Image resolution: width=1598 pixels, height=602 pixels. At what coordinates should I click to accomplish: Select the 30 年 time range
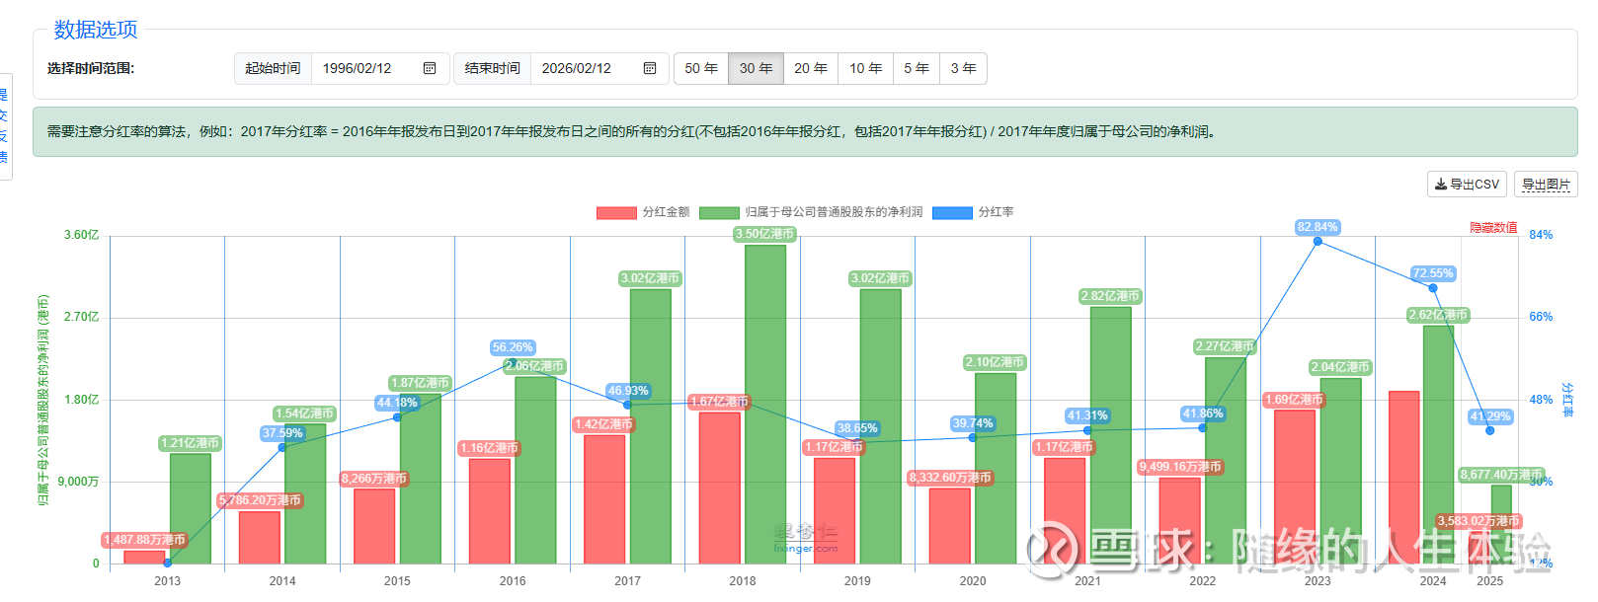point(757,68)
